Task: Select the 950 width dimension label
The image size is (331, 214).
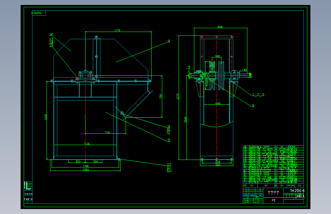Action: (x=220, y=27)
